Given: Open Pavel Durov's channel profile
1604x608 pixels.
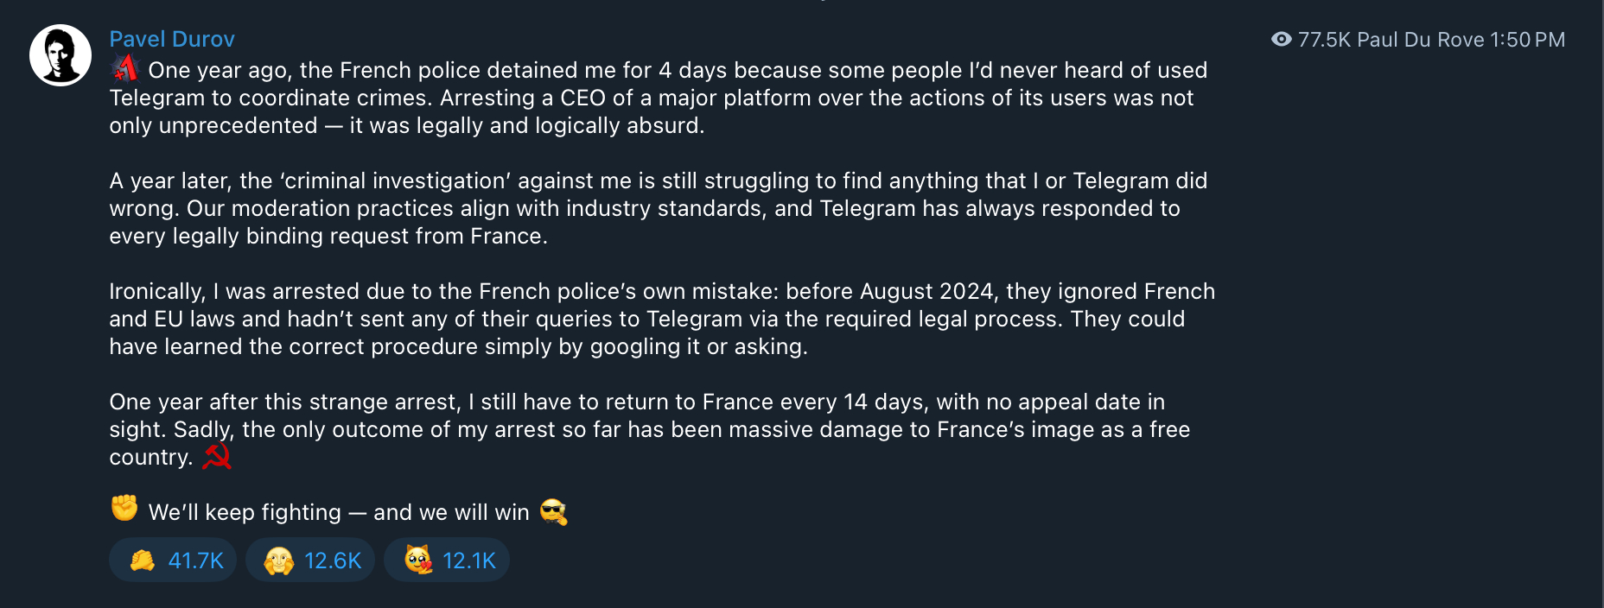Looking at the screenshot, I should (171, 39).
